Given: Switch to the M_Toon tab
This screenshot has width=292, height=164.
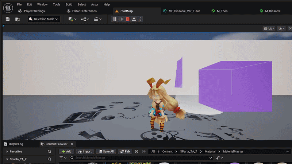Looking at the screenshot, I should [222, 11].
